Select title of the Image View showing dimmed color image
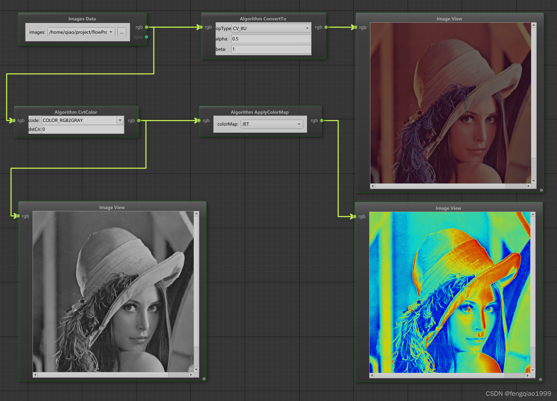The image size is (557, 401). tap(449, 19)
